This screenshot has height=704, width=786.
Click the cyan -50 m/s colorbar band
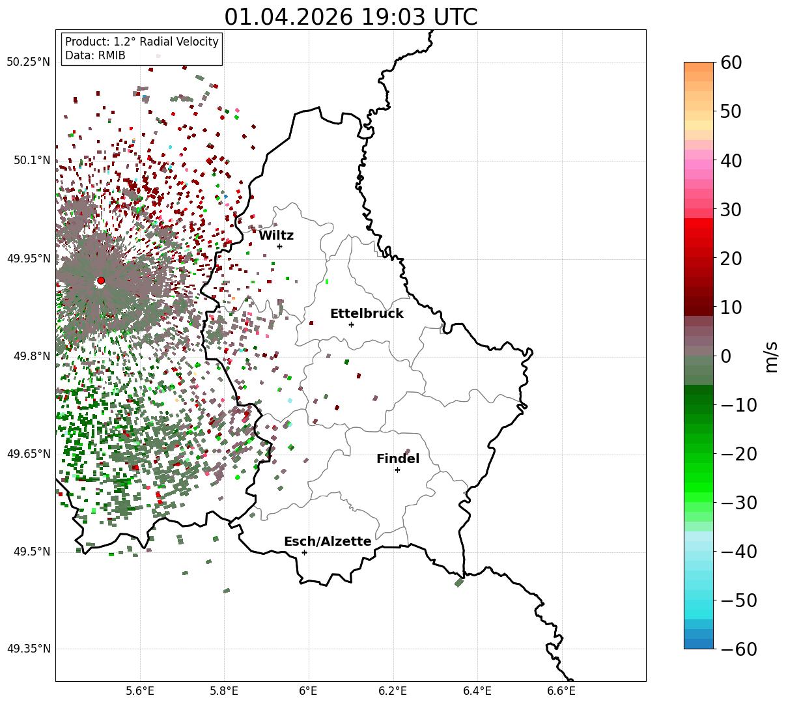pos(699,600)
